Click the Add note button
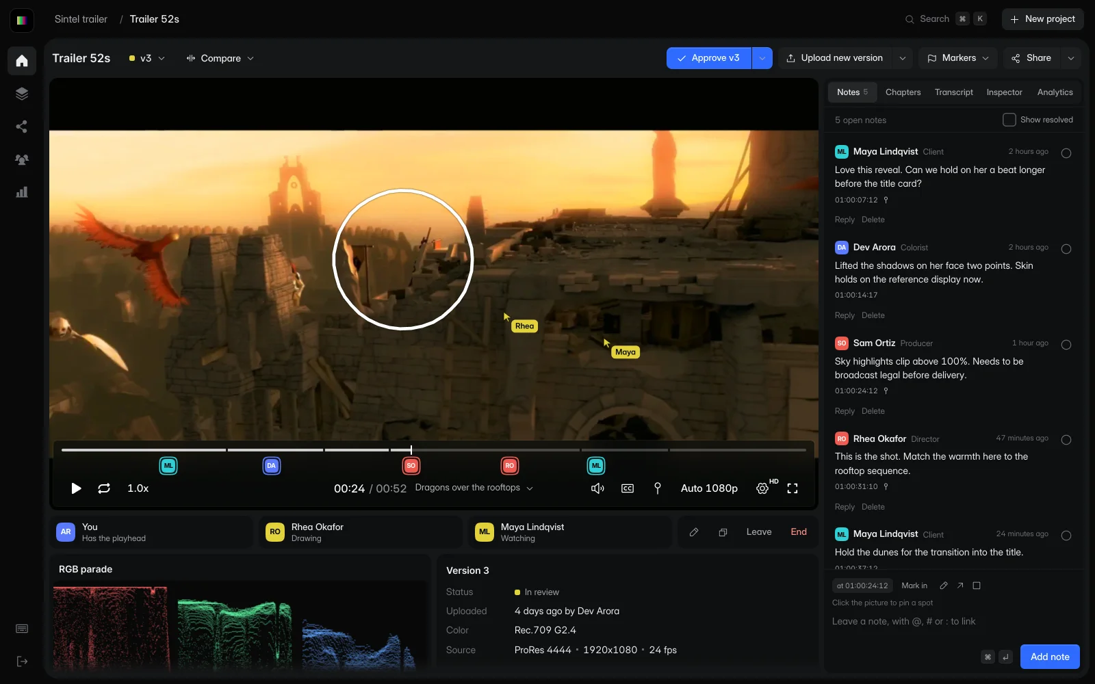This screenshot has height=684, width=1095. coord(1050,657)
